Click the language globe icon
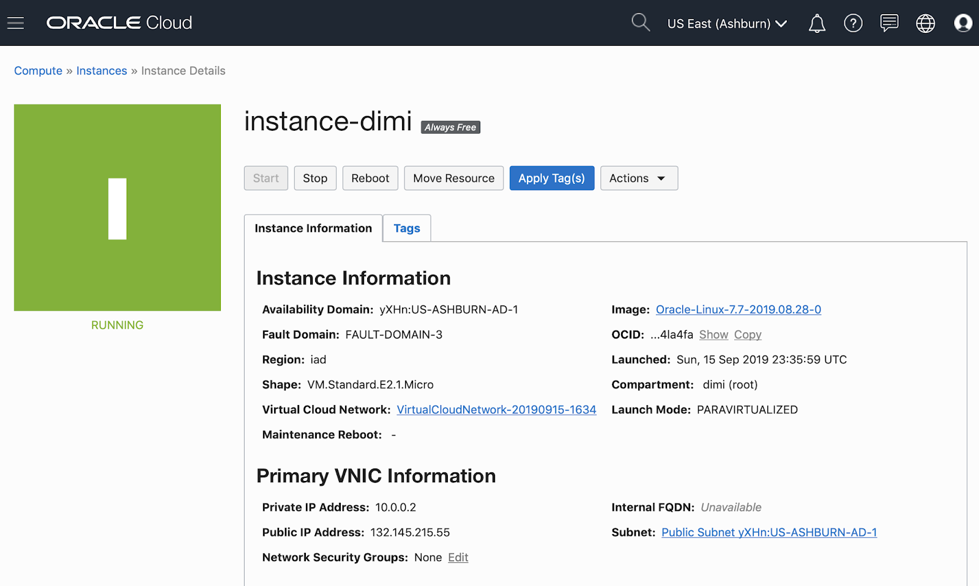Screen dimensions: 979x586 pyautogui.click(x=925, y=23)
